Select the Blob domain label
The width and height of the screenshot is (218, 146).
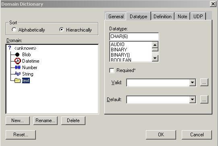(27, 55)
